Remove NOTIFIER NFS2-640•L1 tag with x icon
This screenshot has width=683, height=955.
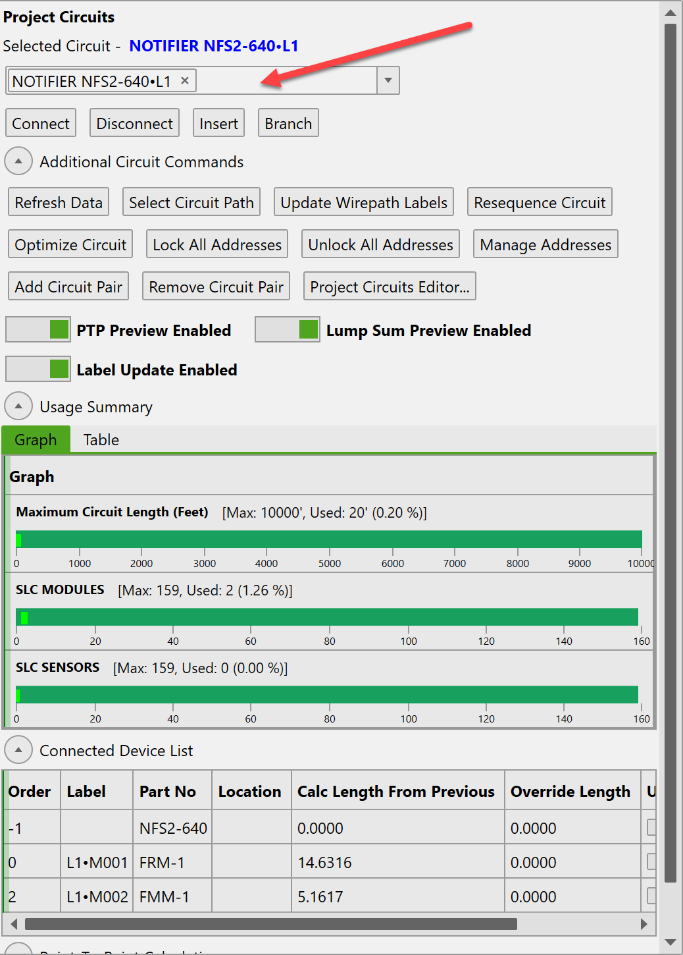(x=185, y=80)
